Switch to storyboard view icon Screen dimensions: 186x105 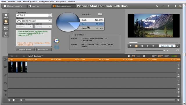pyautogui.click(x=154, y=56)
